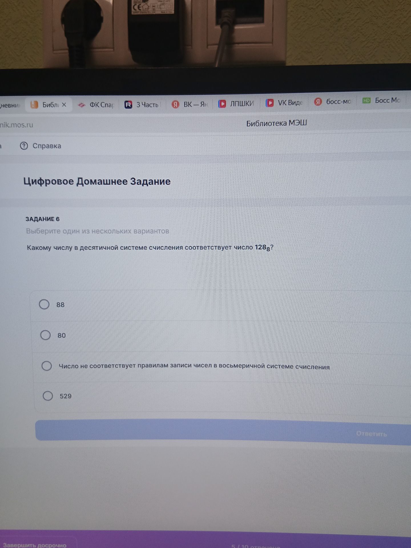Click the ЛПШКИ tab video icon
This screenshot has height=548, width=411.
222,104
